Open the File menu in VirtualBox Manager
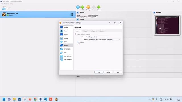Screen dimensions: 182x102 (2, 4)
